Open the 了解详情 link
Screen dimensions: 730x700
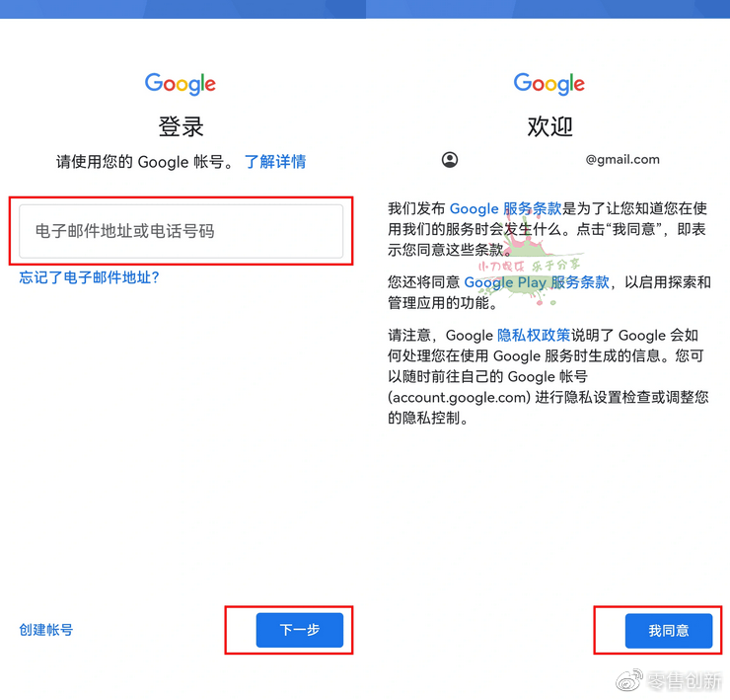click(275, 162)
